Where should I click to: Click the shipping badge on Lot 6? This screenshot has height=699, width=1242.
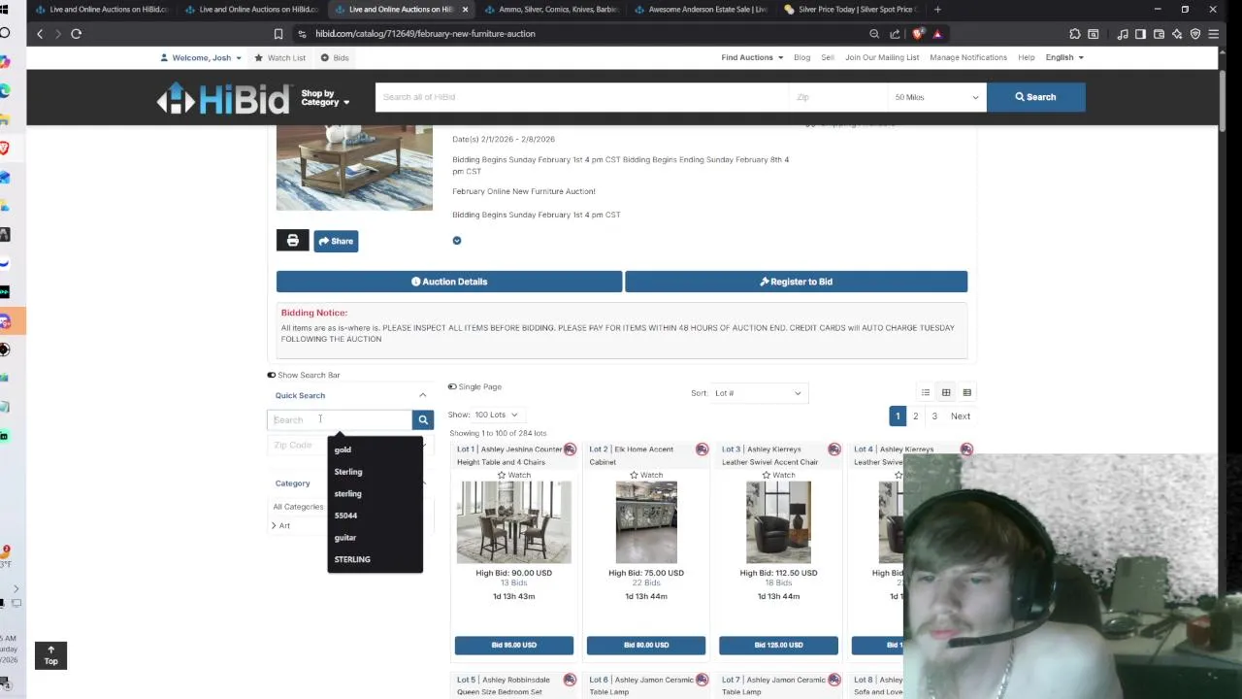pos(702,680)
